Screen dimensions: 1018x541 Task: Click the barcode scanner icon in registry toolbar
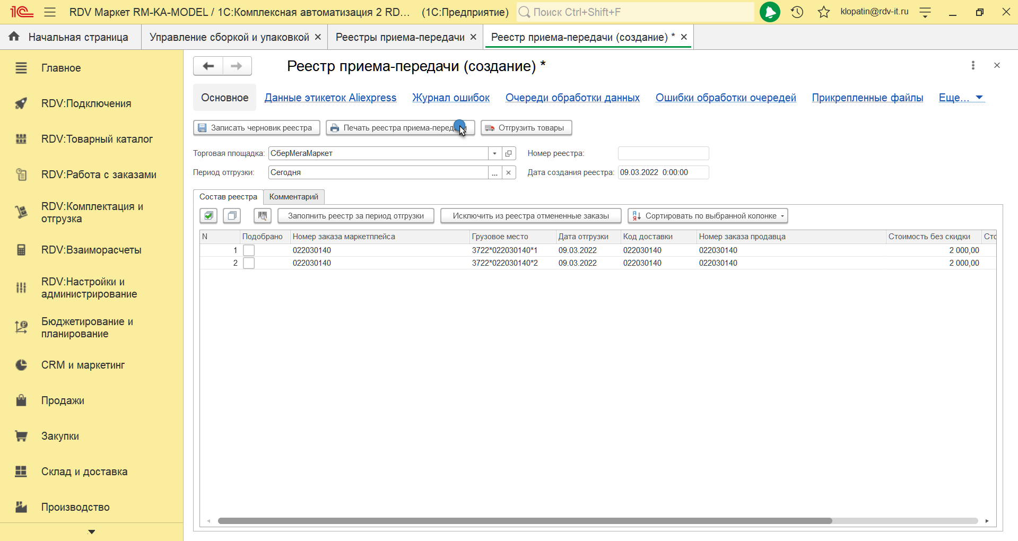(x=262, y=216)
